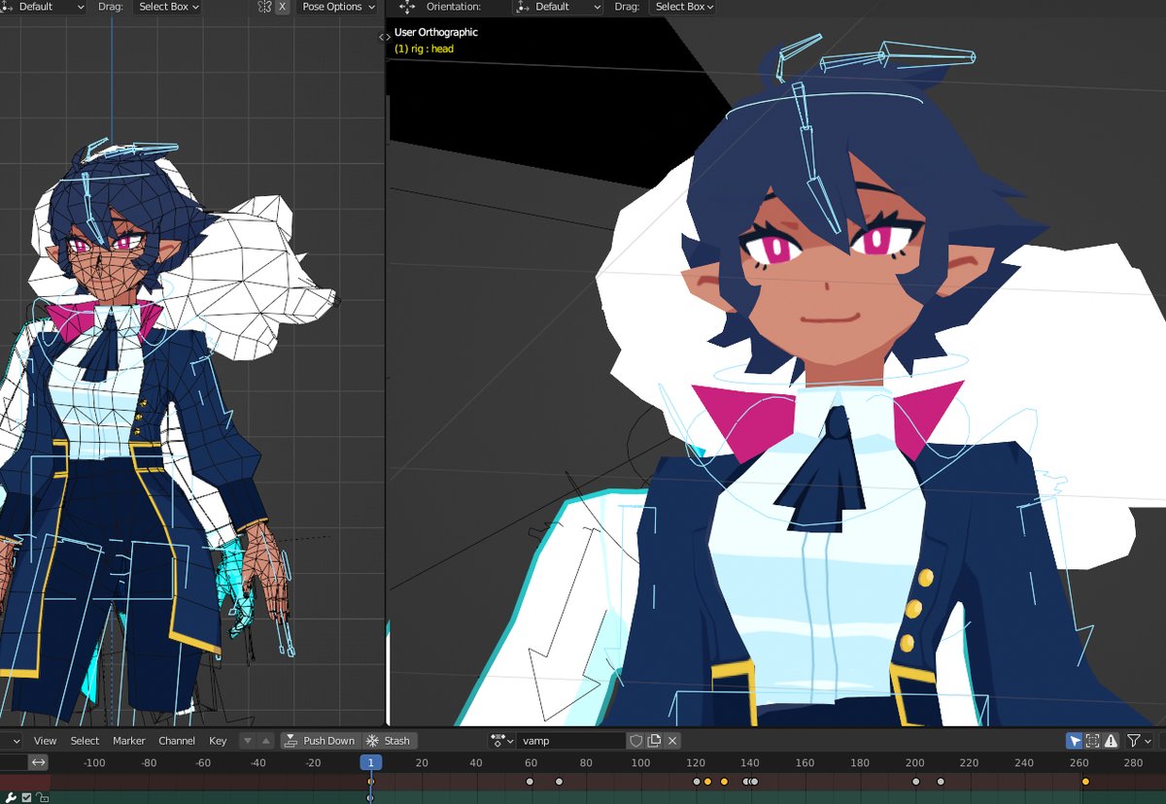Click the layer down arrow button
This screenshot has height=804, width=1166.
click(x=247, y=741)
